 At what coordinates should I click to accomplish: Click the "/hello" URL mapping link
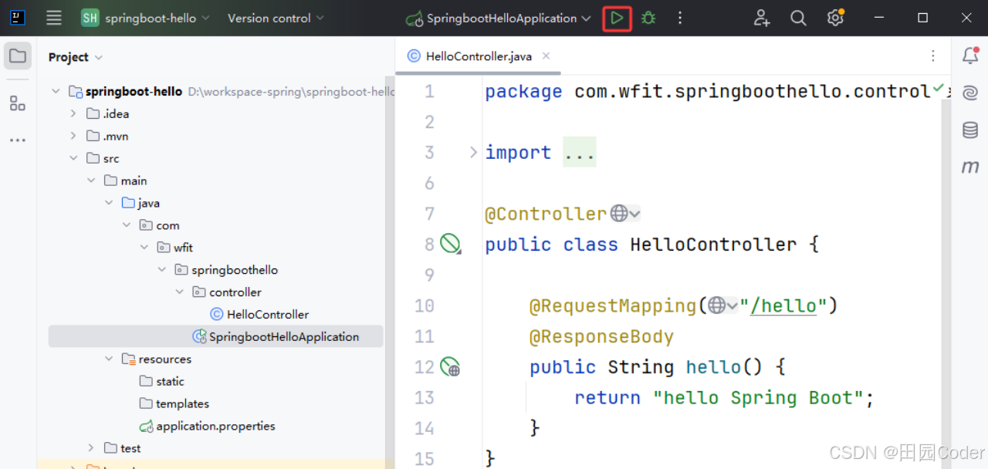[x=783, y=305]
